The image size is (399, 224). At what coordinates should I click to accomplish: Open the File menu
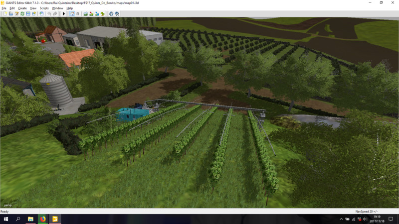coord(4,8)
